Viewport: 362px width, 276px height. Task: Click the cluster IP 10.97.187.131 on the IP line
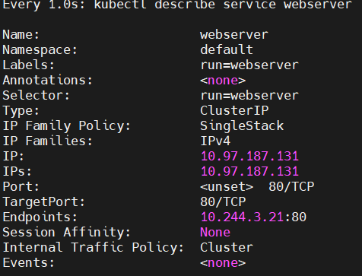click(x=249, y=156)
